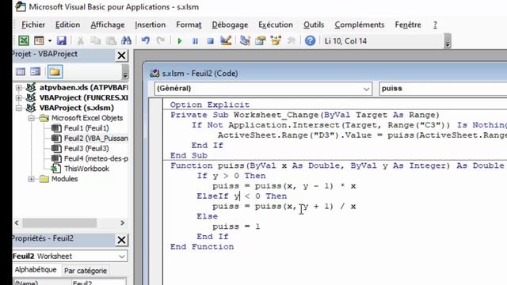Image resolution: width=507 pixels, height=285 pixels.
Task: Open the Débogage menu
Action: coord(230,25)
